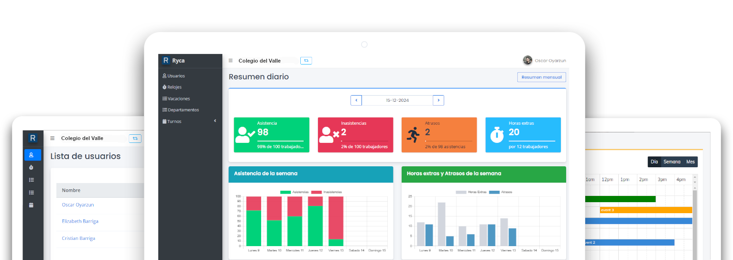Click the Horas extras stopwatch icon
The width and height of the screenshot is (733, 260).
pos(497,135)
